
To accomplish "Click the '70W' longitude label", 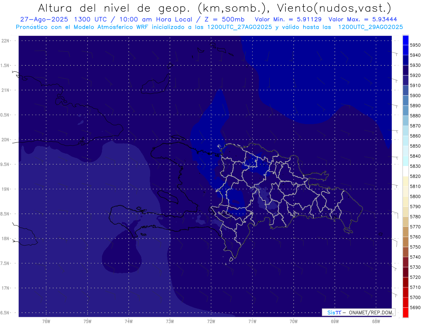I will click(x=294, y=321).
